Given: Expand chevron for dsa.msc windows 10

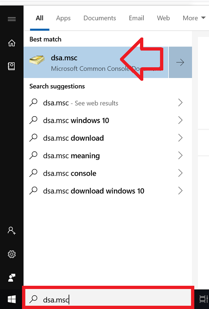Looking at the screenshot, I should click(x=180, y=120).
